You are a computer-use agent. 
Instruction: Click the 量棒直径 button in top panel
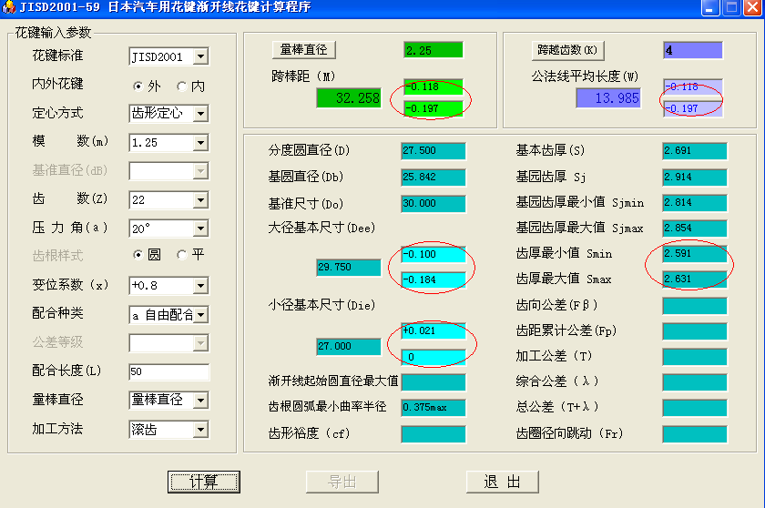click(303, 49)
